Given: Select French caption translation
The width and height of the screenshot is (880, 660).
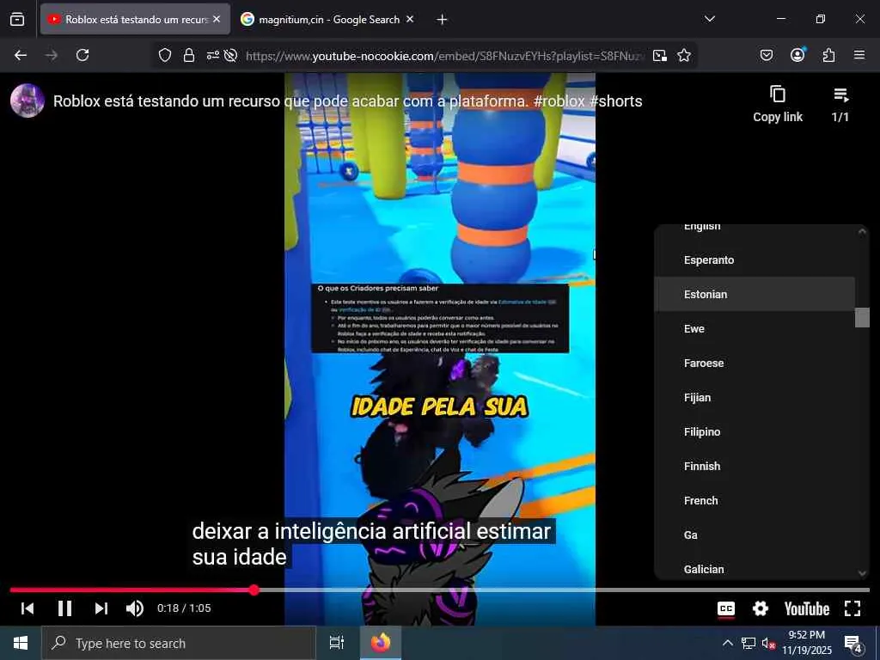Looking at the screenshot, I should point(755,501).
